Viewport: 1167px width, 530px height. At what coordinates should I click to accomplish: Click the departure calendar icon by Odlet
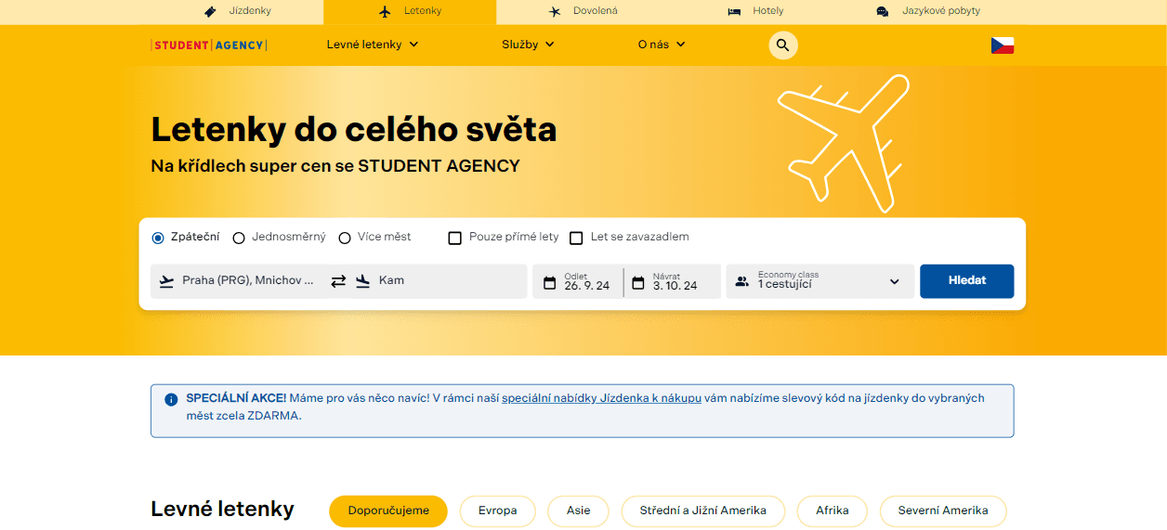coord(549,282)
